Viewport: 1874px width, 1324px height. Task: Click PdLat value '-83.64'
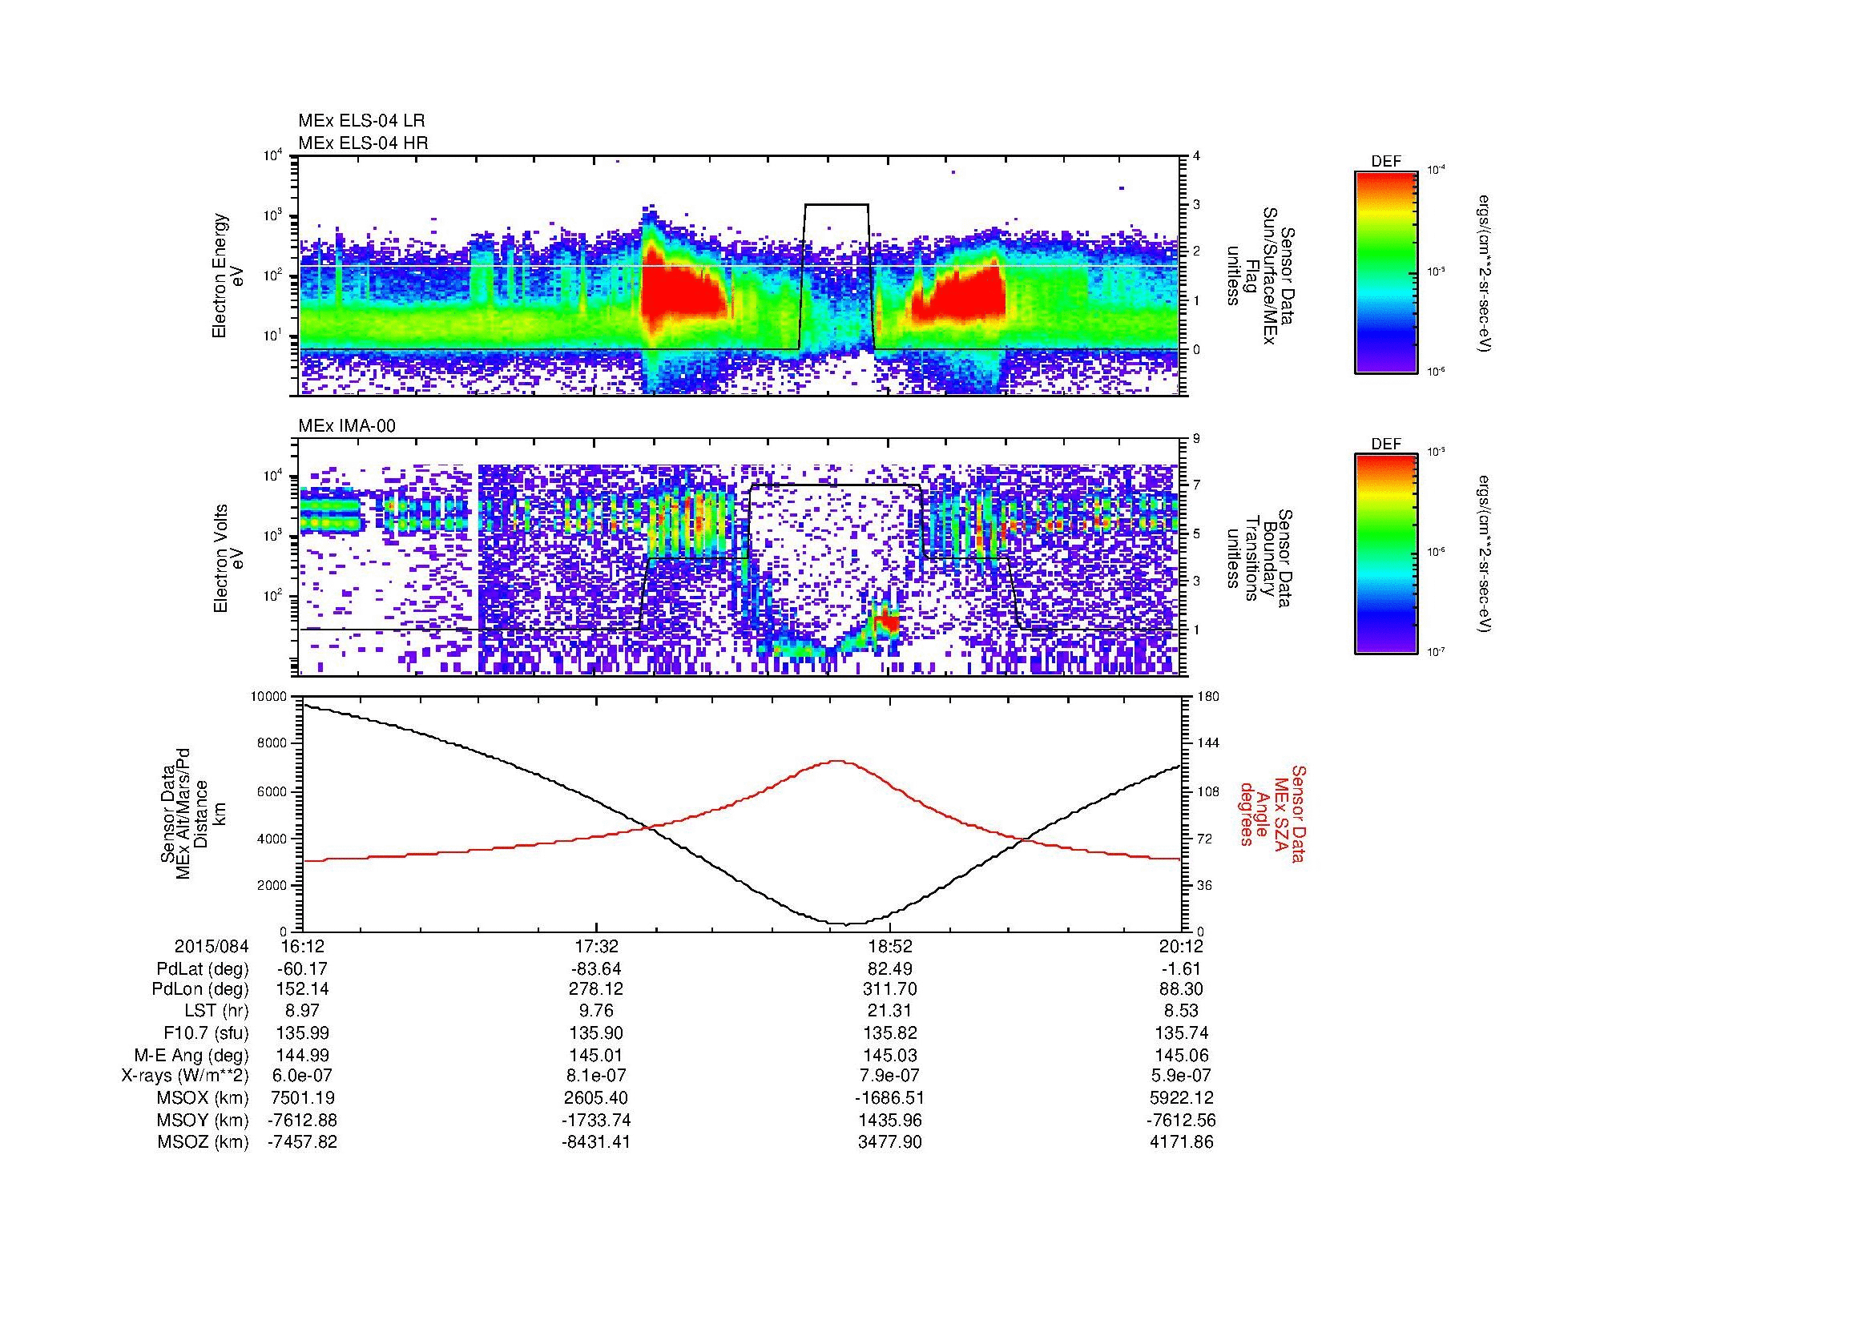coord(597,969)
